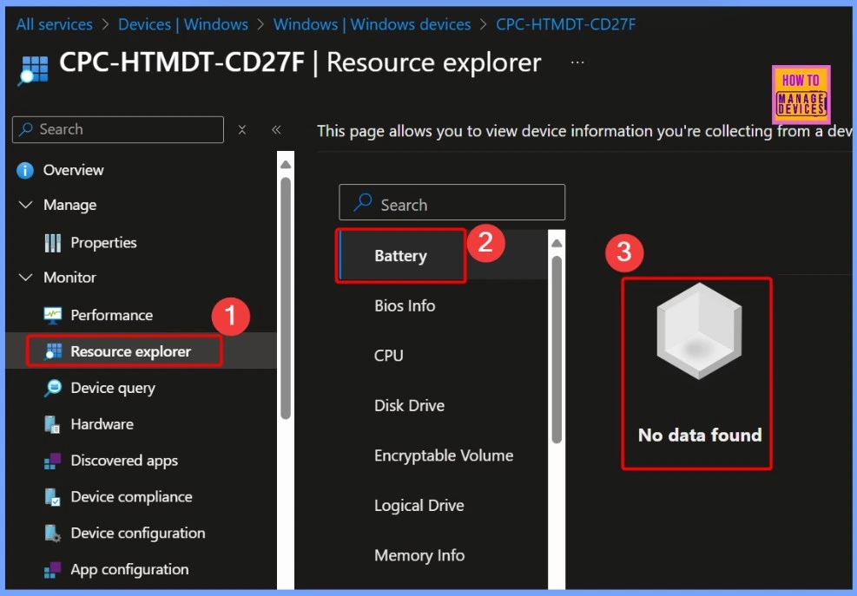Click the Device configuration icon
The height and width of the screenshot is (596, 857).
(52, 534)
